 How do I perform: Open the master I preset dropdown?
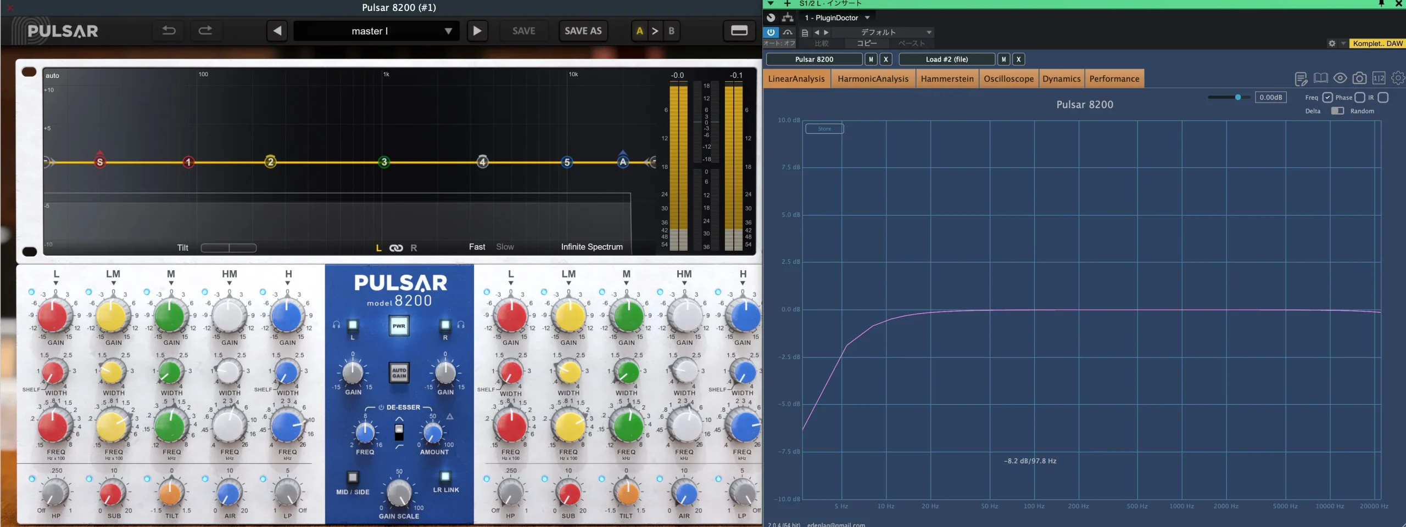[376, 31]
